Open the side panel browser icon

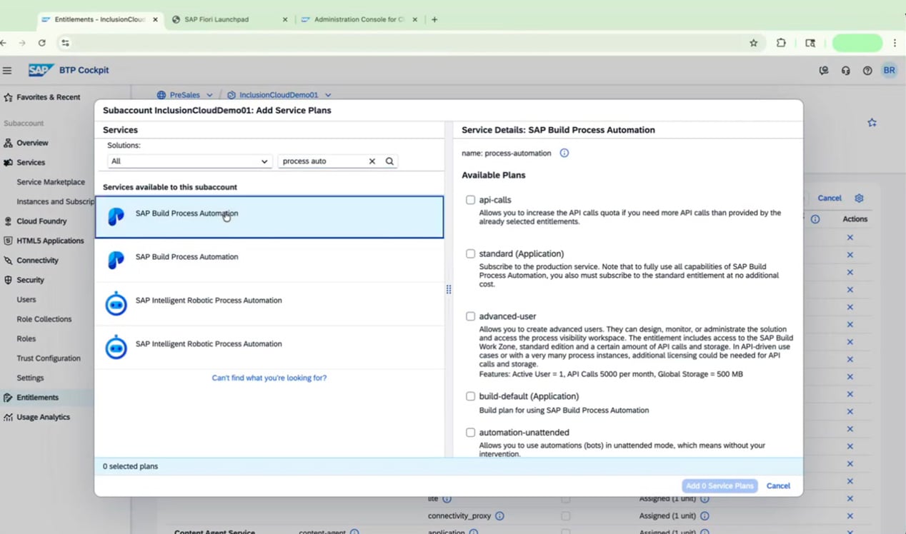810,43
